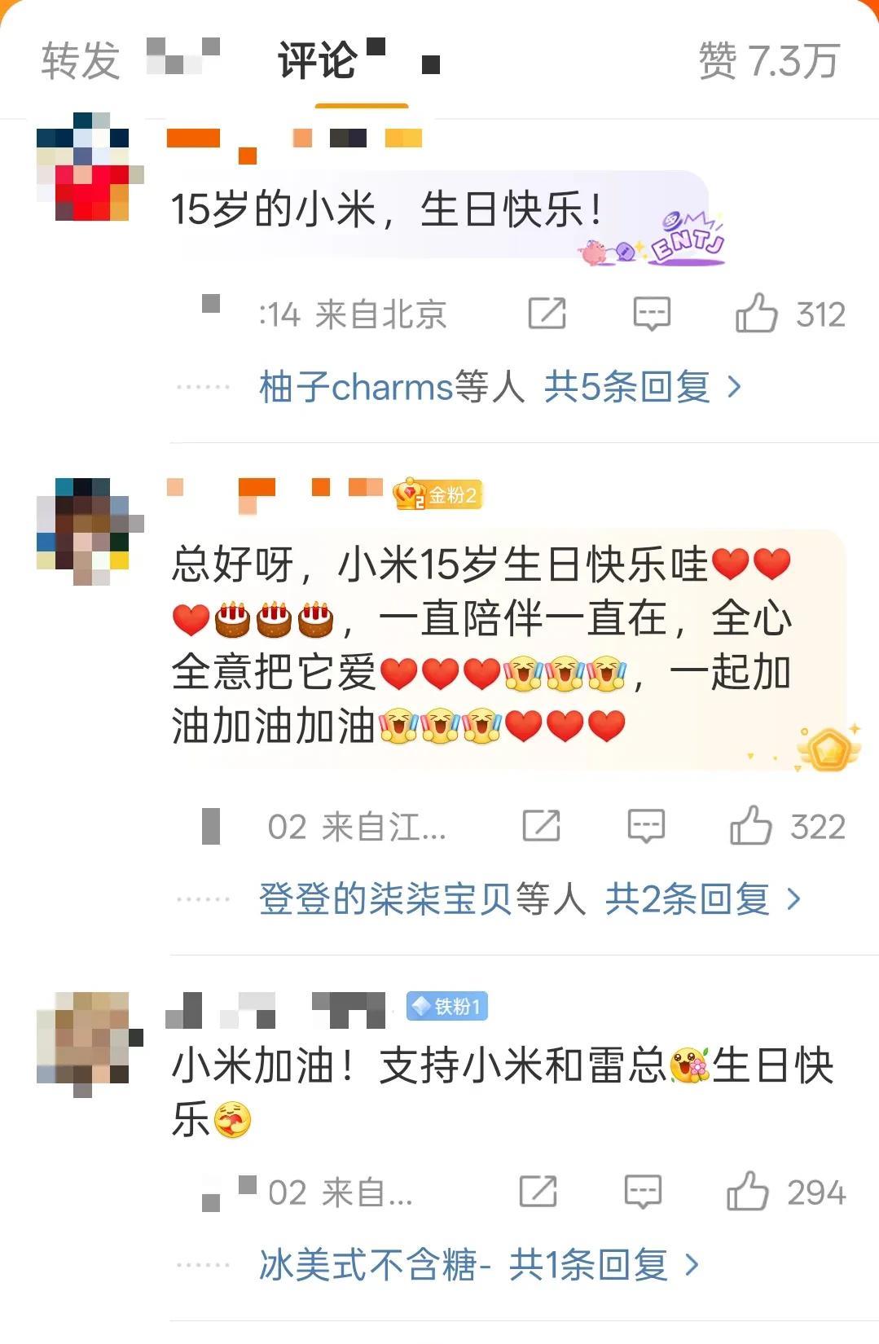Expand the 共1条回复 thread
Viewport: 879px width, 1344px height.
pyautogui.click(x=604, y=1264)
